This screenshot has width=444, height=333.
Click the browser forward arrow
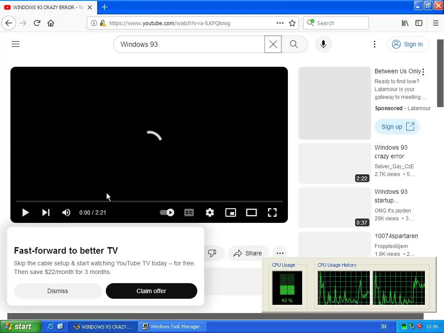(23, 23)
